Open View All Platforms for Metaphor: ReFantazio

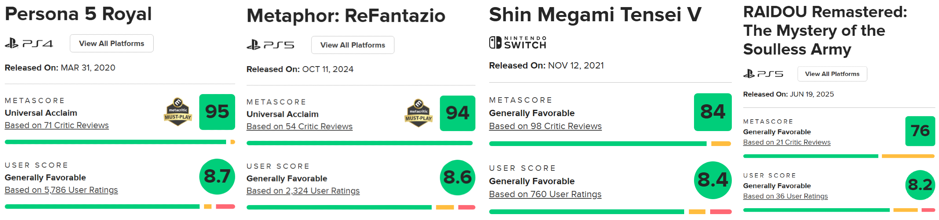pos(353,45)
